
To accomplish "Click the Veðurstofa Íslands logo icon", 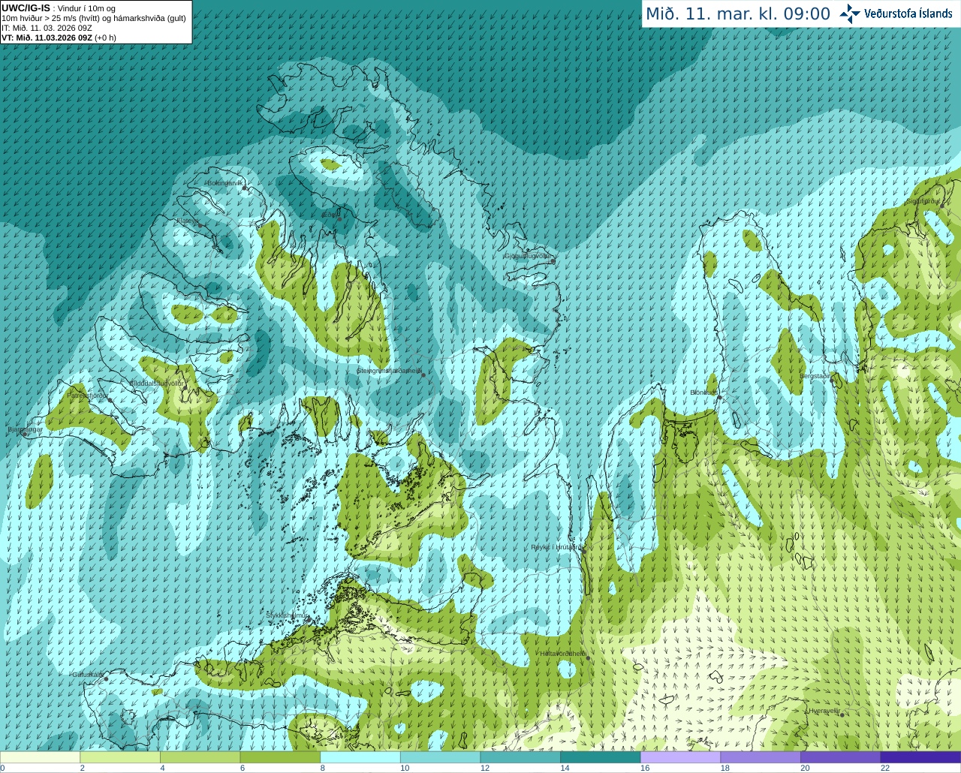I will click(x=850, y=14).
